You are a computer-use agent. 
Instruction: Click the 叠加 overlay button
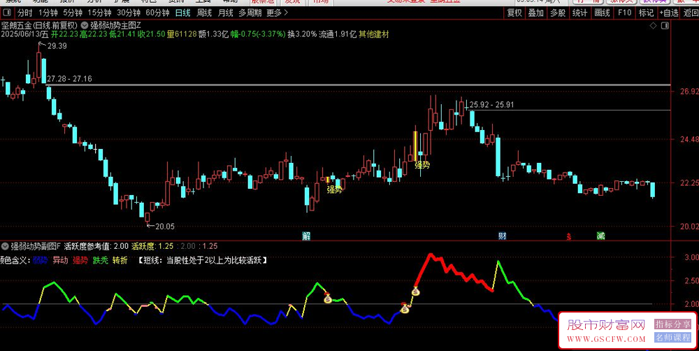pyautogui.click(x=536, y=13)
